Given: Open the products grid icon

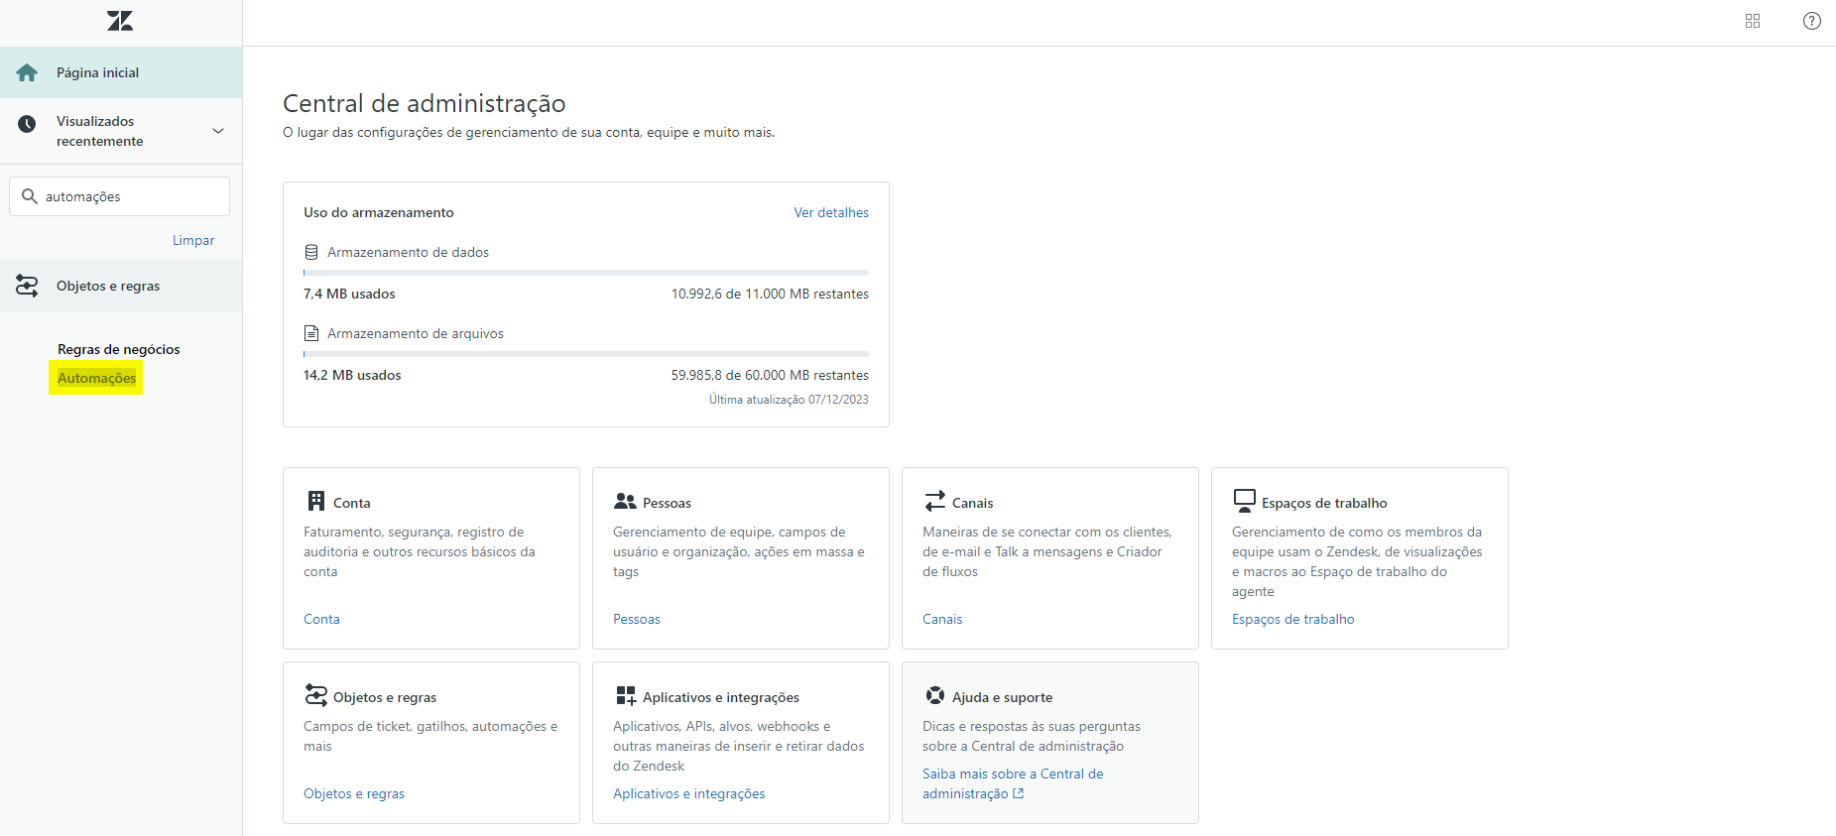Looking at the screenshot, I should click(1753, 21).
